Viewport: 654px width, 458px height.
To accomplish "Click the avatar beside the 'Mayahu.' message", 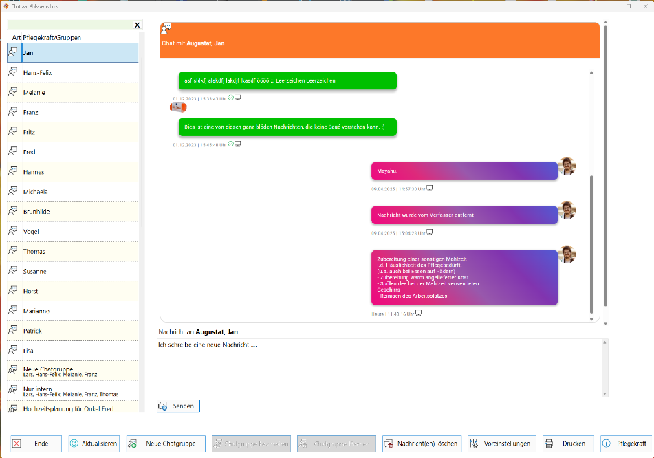I will [x=567, y=166].
